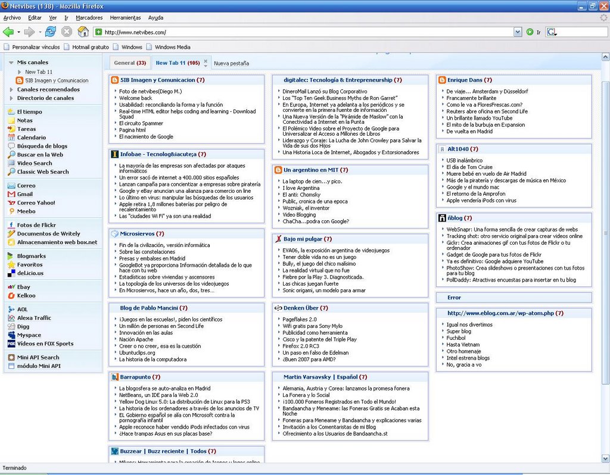The height and width of the screenshot is (475, 610).
Task: Go back with the green Back arrow
Action: pos(8,32)
